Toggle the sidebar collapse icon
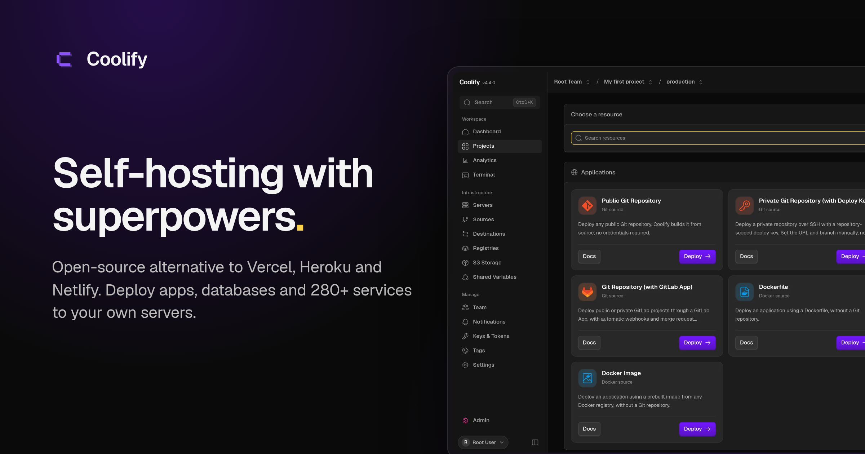 click(x=535, y=442)
